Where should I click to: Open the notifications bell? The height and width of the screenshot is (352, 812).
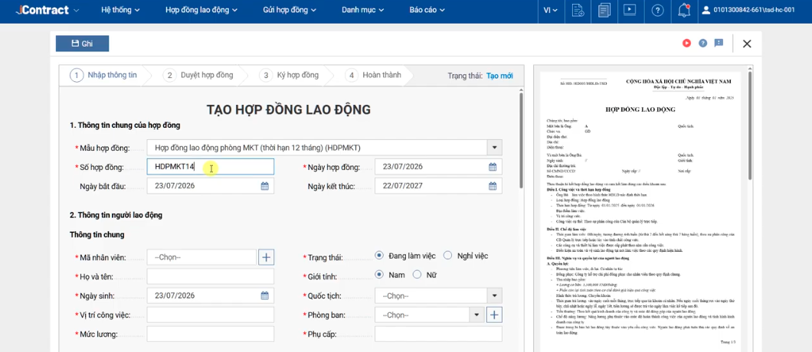pyautogui.click(x=684, y=10)
